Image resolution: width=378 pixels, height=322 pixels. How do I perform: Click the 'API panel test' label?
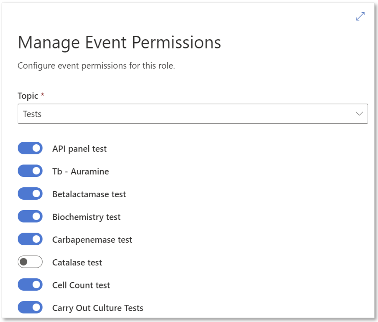pyautogui.click(x=79, y=149)
